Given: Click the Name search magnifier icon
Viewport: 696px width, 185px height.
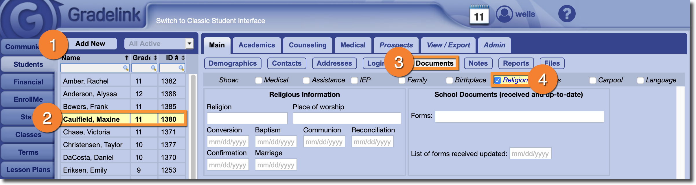Looking at the screenshot, I should pyautogui.click(x=126, y=68).
